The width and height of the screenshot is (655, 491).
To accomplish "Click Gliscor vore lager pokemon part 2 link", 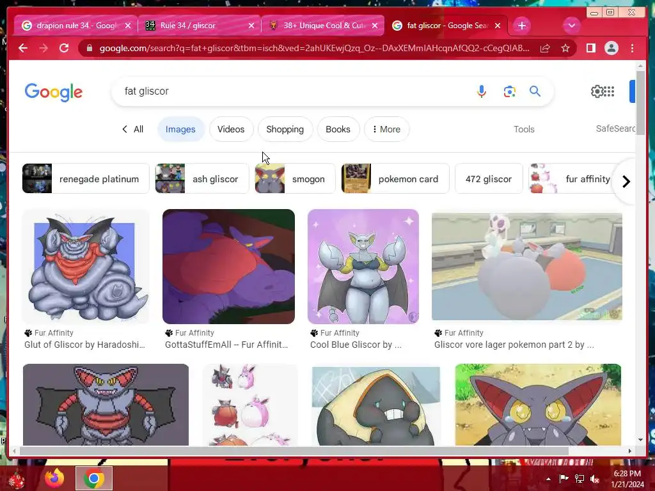I will click(514, 345).
